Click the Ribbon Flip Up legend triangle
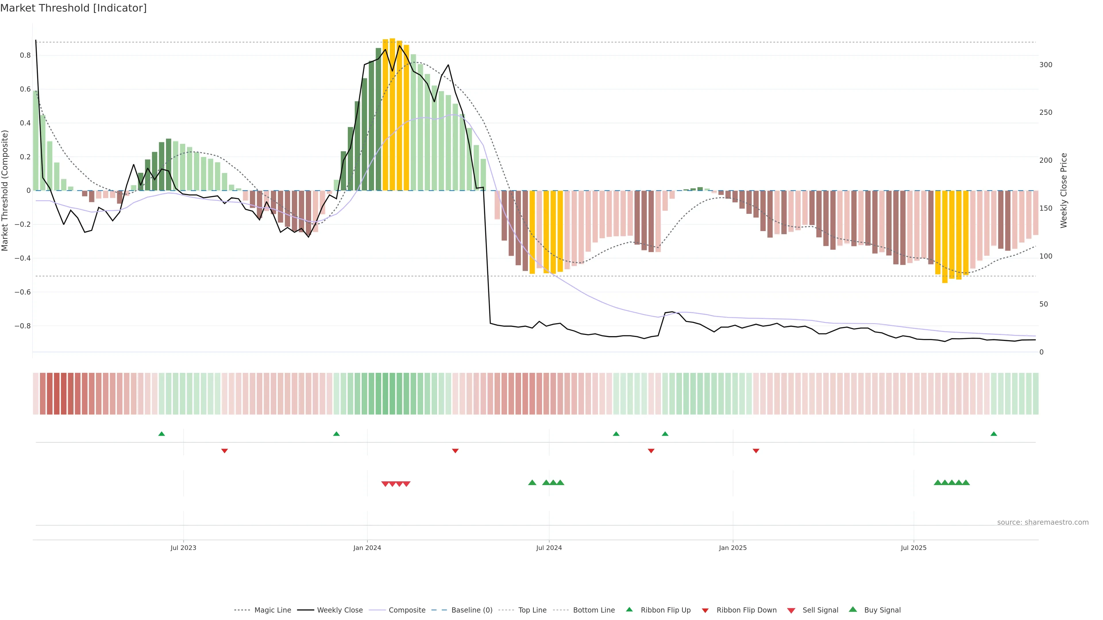The width and height of the screenshot is (1103, 620). coord(629,609)
